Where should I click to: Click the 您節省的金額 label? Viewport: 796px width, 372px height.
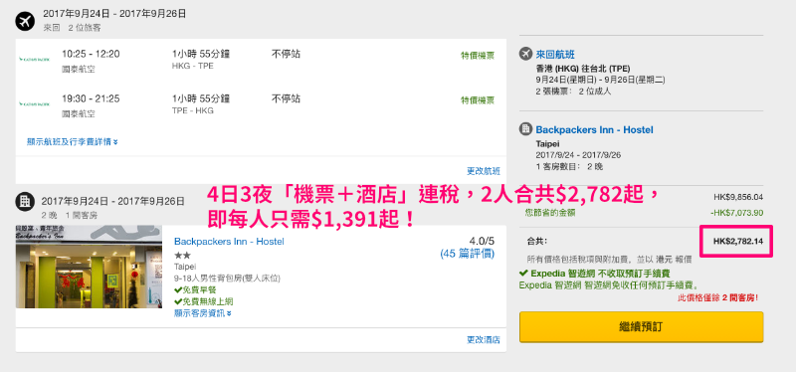point(550,213)
